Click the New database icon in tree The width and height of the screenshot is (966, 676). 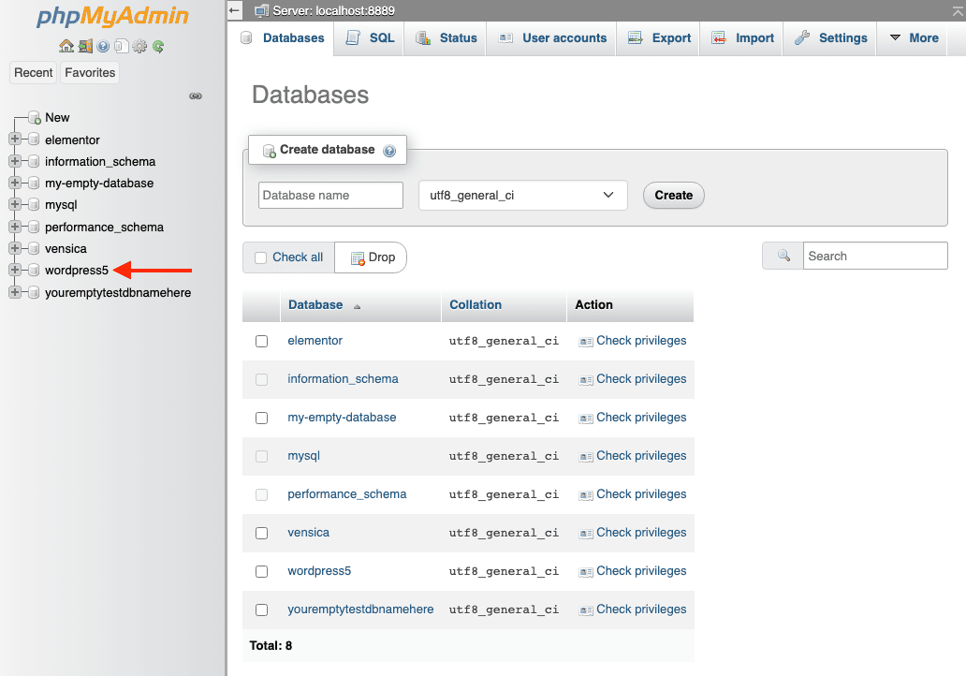(x=36, y=118)
